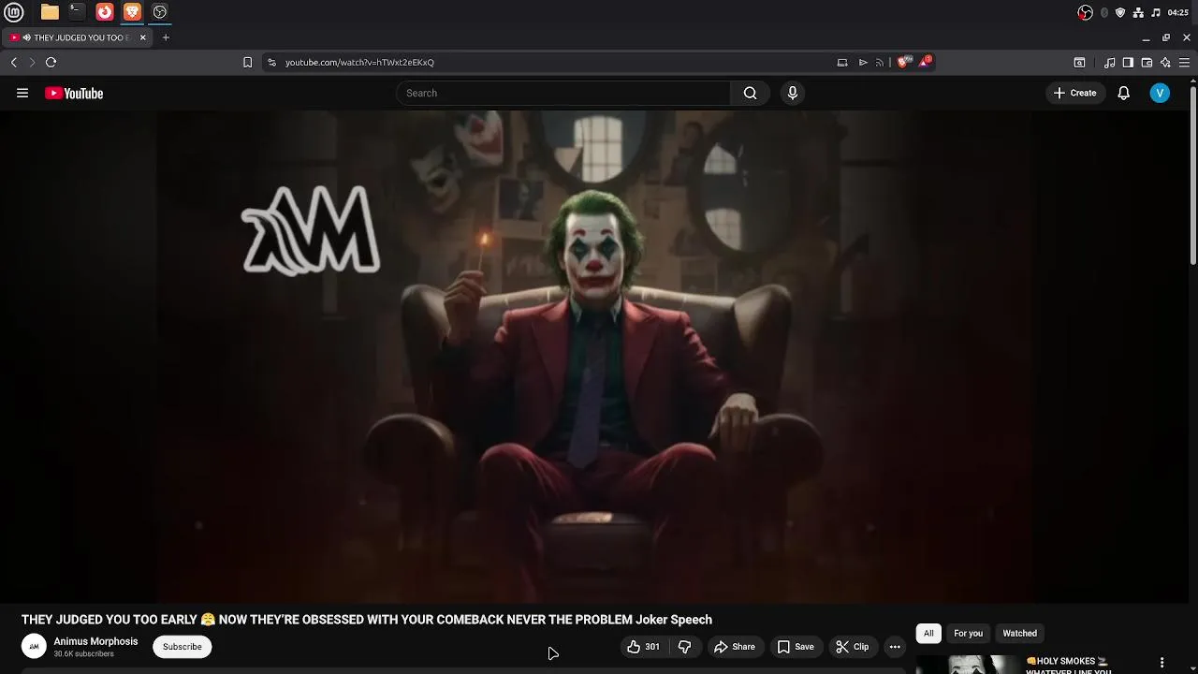Launch the Files folder in panel
This screenshot has width=1198, height=674.
50,12
